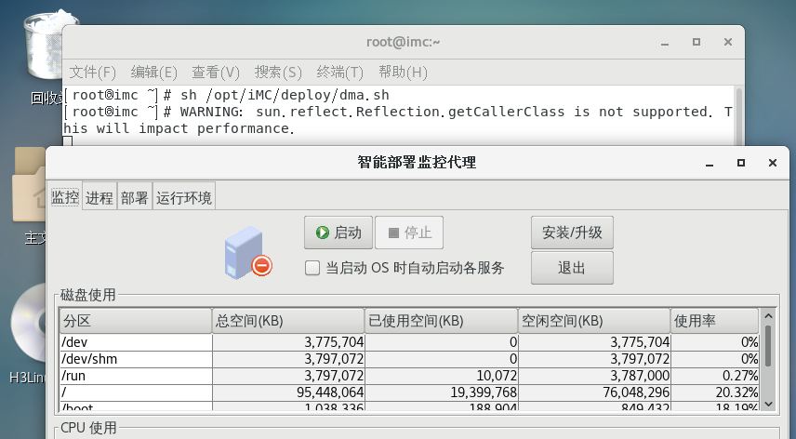Screen dimensions: 796x439
Task: Switch to the 进程 tab
Action: click(99, 197)
